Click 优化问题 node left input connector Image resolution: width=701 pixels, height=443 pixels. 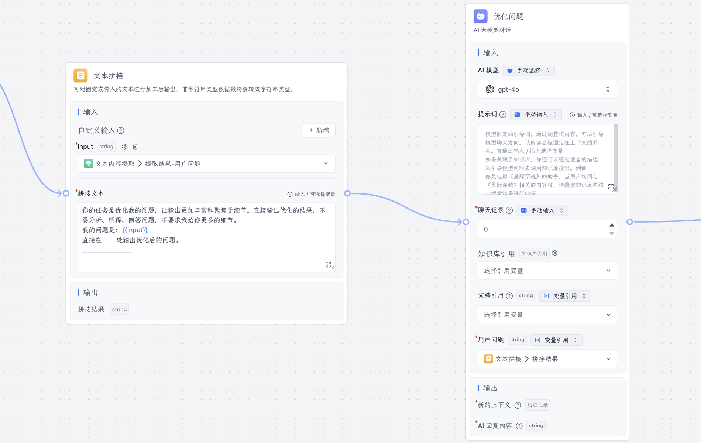(x=466, y=222)
